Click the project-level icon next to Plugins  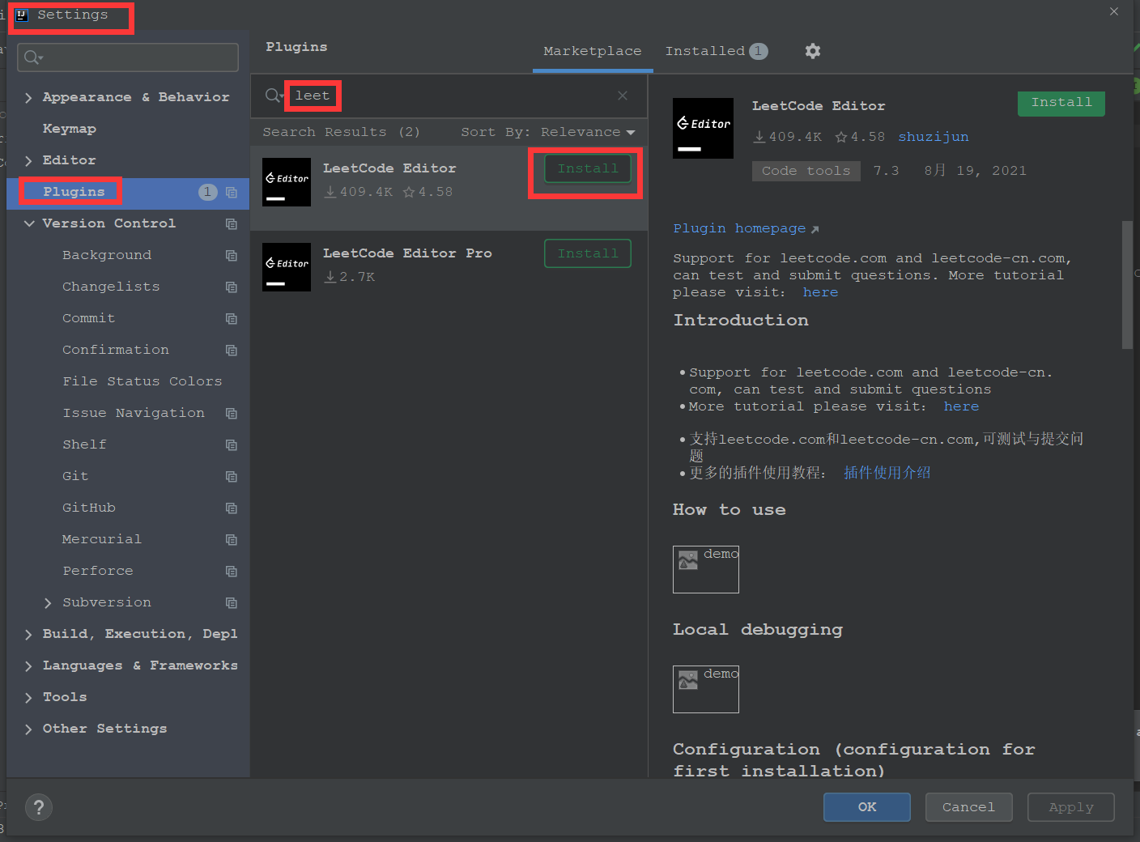232,192
